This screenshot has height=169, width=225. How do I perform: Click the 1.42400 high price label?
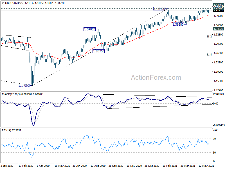coord(159,9)
